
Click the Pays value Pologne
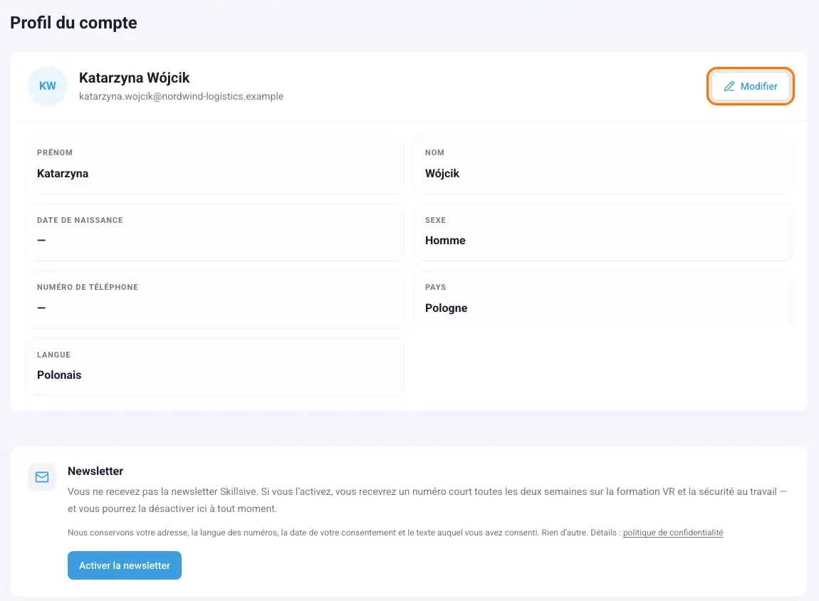446,308
